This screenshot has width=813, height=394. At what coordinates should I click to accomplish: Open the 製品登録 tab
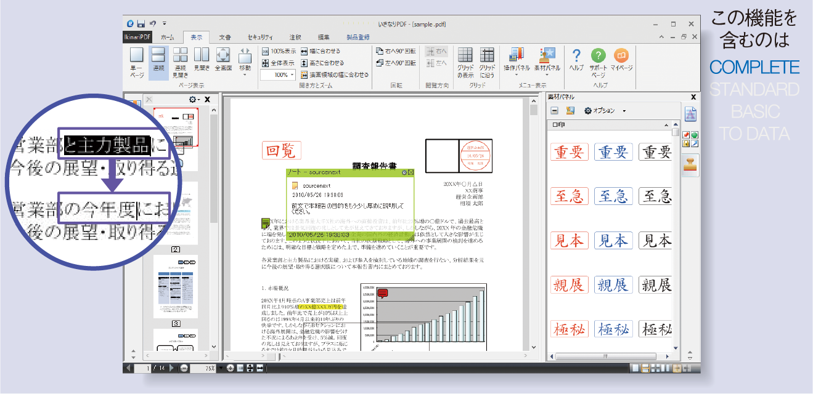coord(358,37)
